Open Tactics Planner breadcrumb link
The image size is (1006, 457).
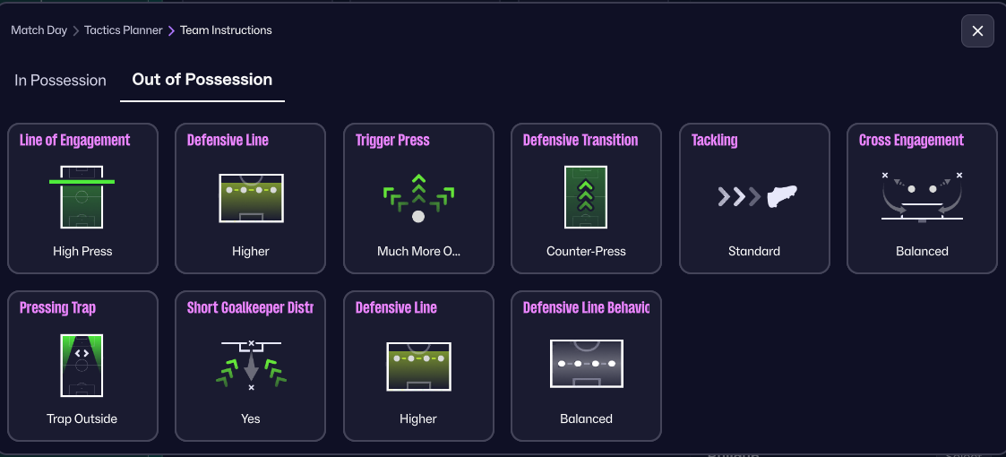coord(124,30)
